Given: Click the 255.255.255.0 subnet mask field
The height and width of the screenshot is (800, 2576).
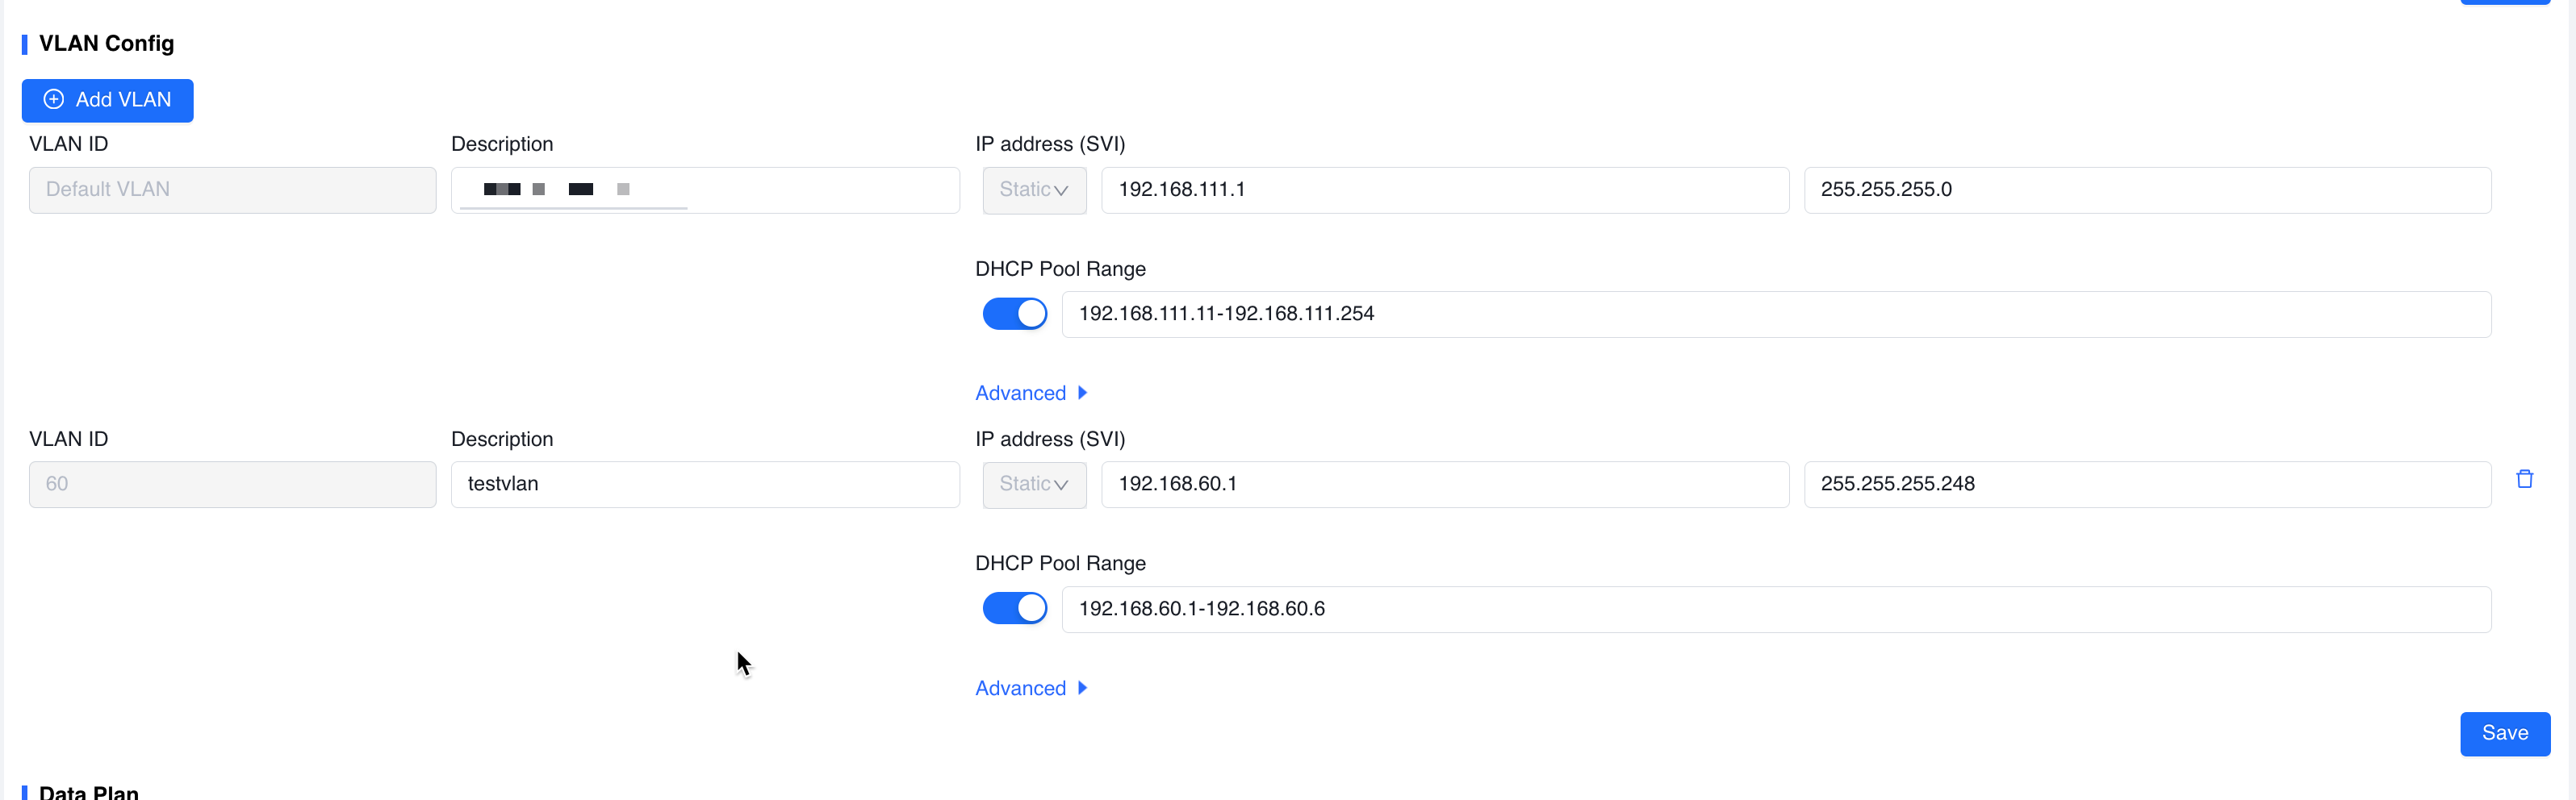Looking at the screenshot, I should [2146, 190].
